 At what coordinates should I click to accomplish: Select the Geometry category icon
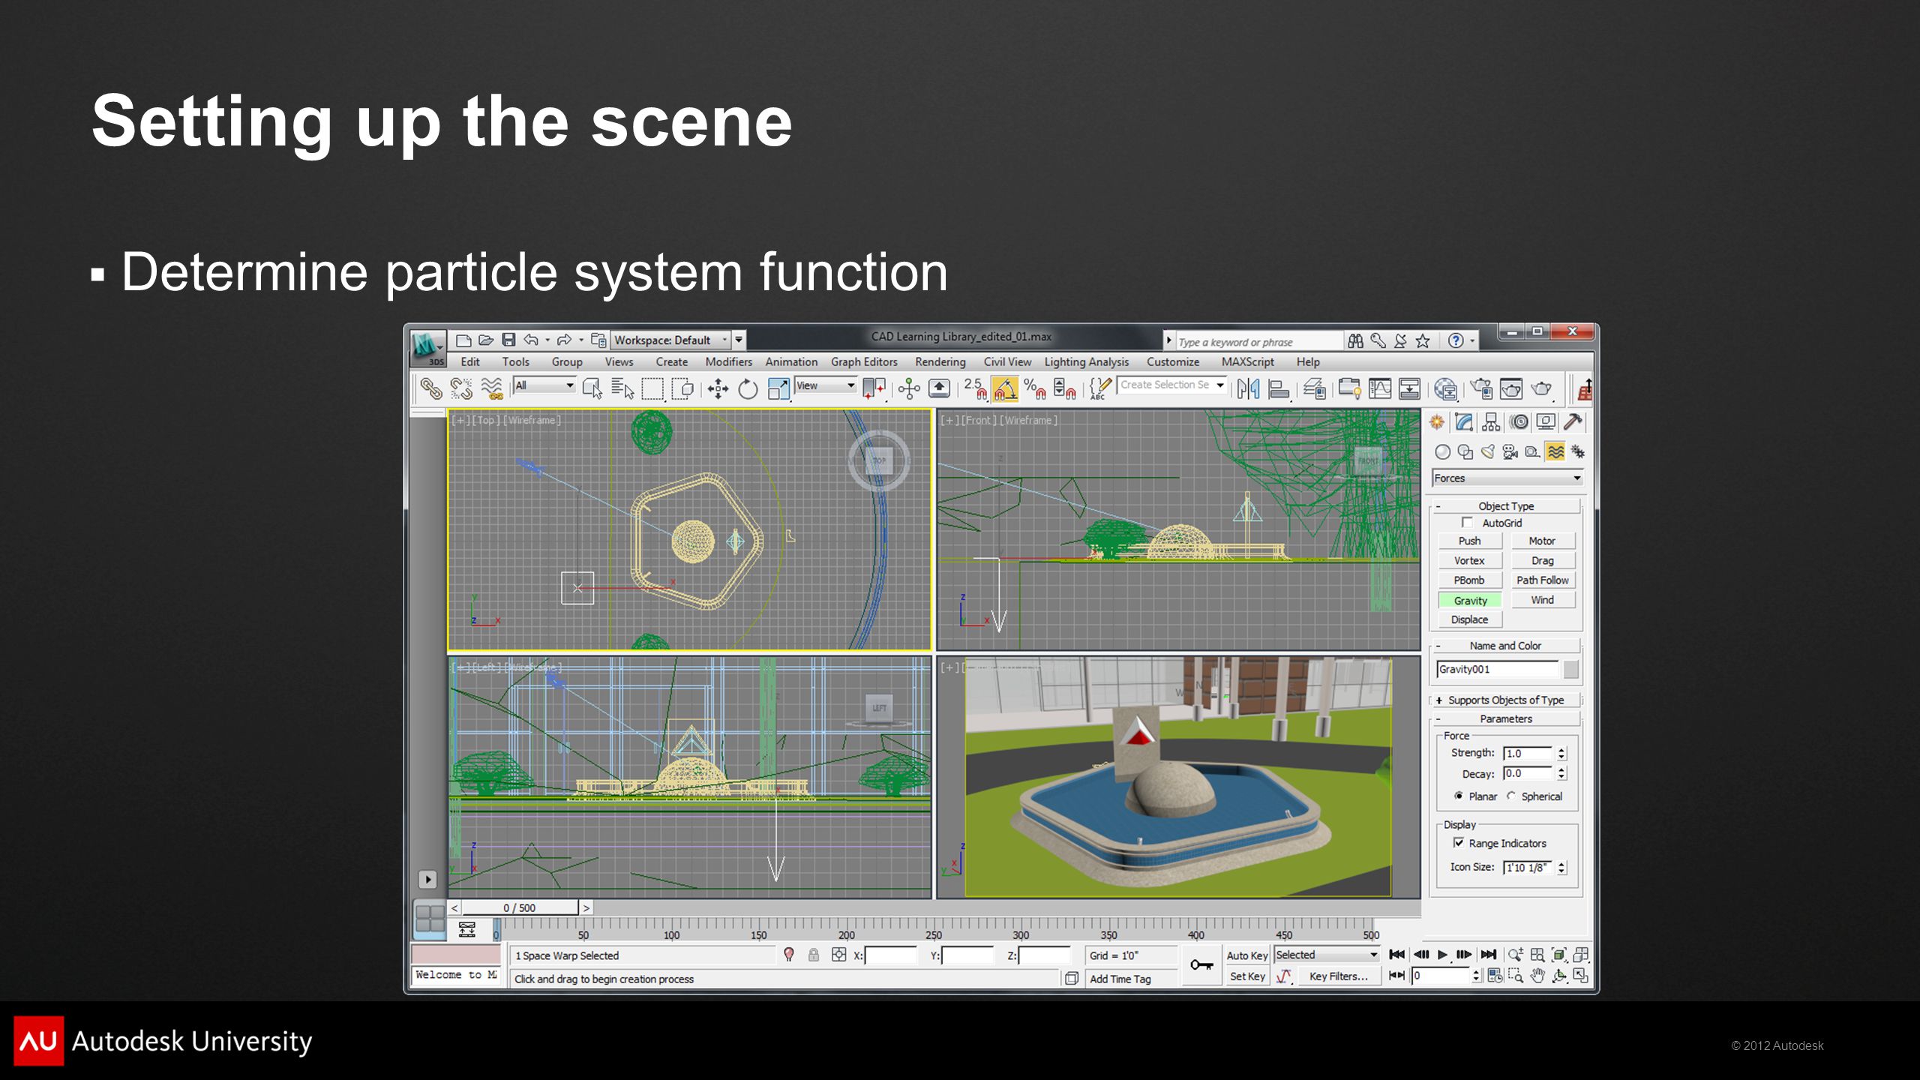point(1442,451)
